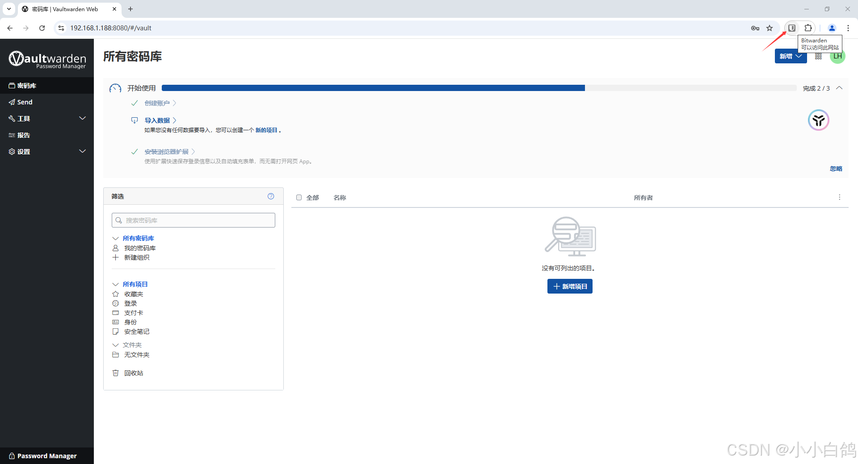
Task: Click the 新增项目 button
Action: pyautogui.click(x=570, y=286)
